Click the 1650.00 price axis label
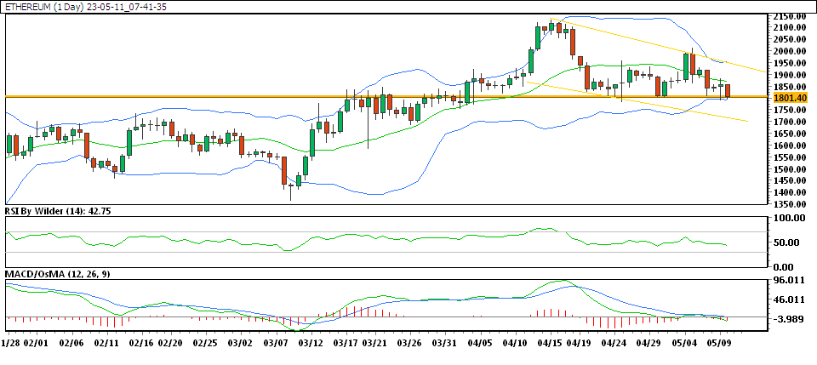 click(x=791, y=134)
